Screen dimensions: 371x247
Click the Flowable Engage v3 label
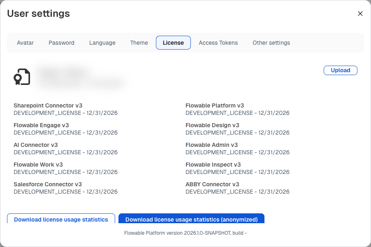(x=41, y=125)
